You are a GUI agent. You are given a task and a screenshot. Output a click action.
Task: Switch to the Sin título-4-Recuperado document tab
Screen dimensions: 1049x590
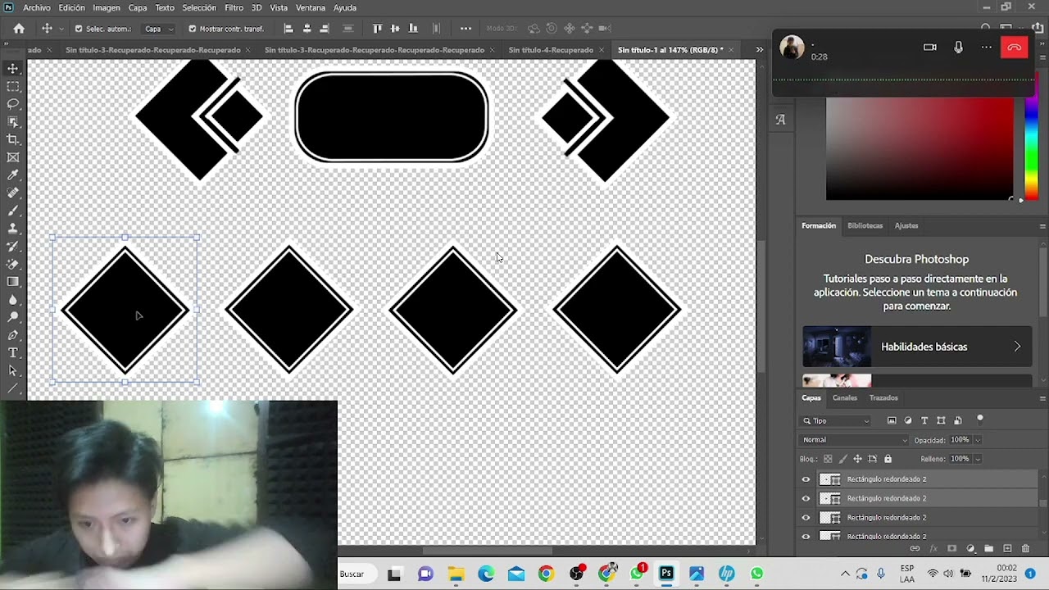pyautogui.click(x=551, y=50)
